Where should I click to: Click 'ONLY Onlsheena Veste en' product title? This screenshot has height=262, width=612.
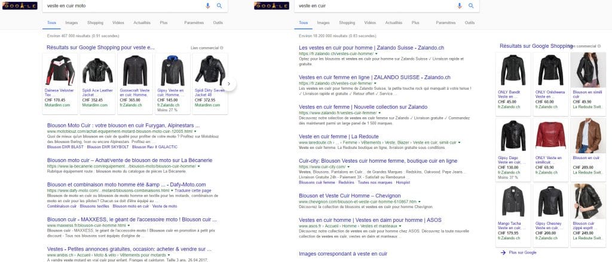point(550,95)
